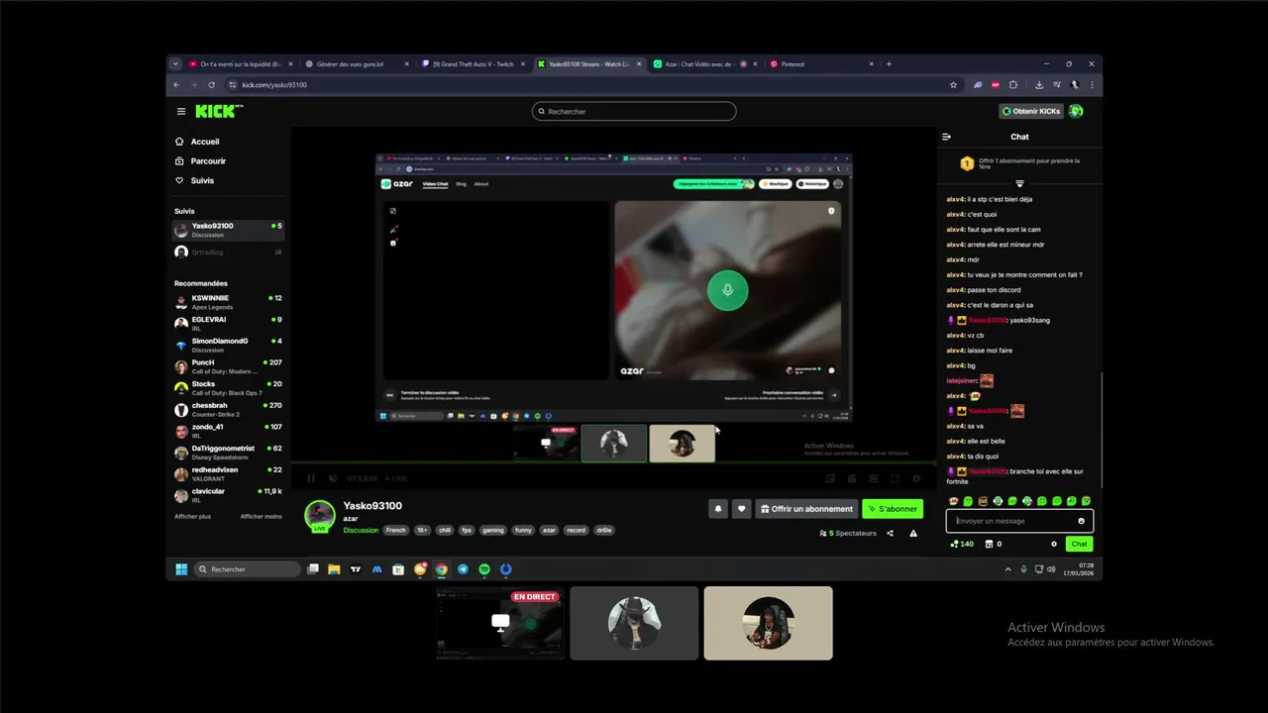Click the Chrome address bar URL

[274, 85]
